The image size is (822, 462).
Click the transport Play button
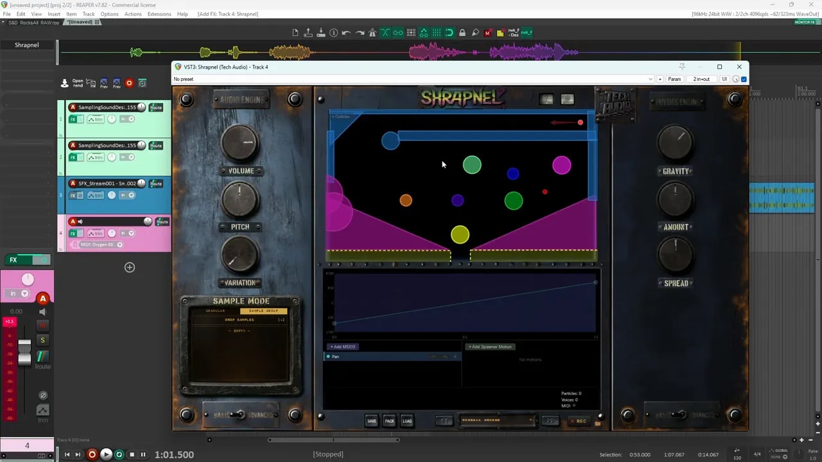pos(106,454)
